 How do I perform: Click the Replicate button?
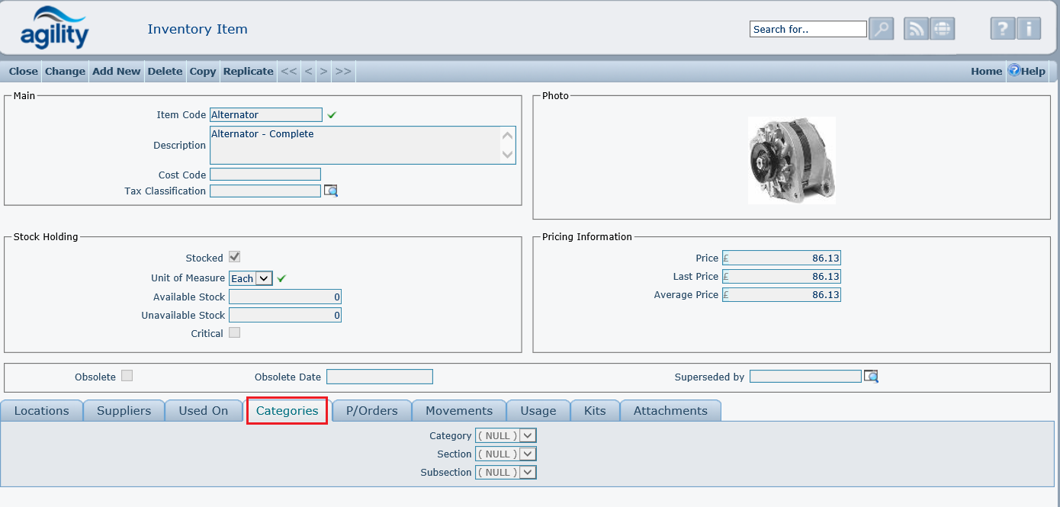point(248,71)
